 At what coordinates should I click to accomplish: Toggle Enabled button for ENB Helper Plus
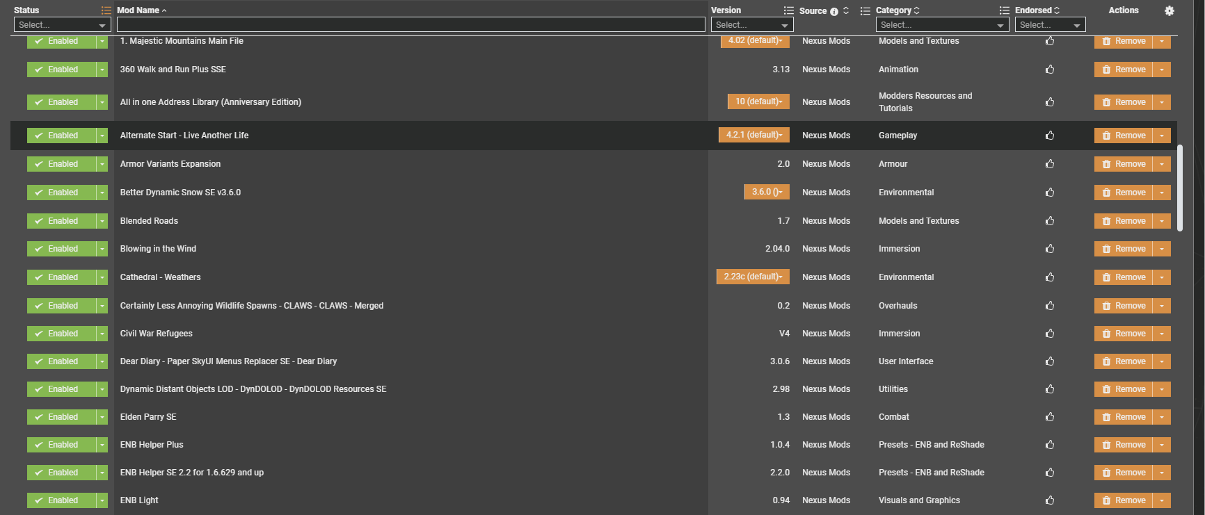[x=62, y=445]
